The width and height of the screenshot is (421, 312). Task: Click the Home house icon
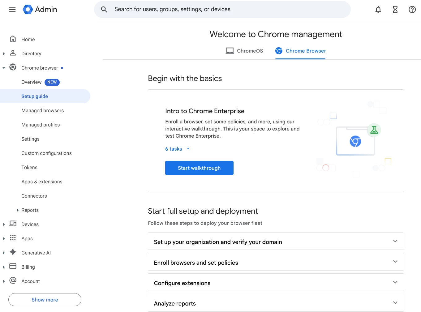13,39
